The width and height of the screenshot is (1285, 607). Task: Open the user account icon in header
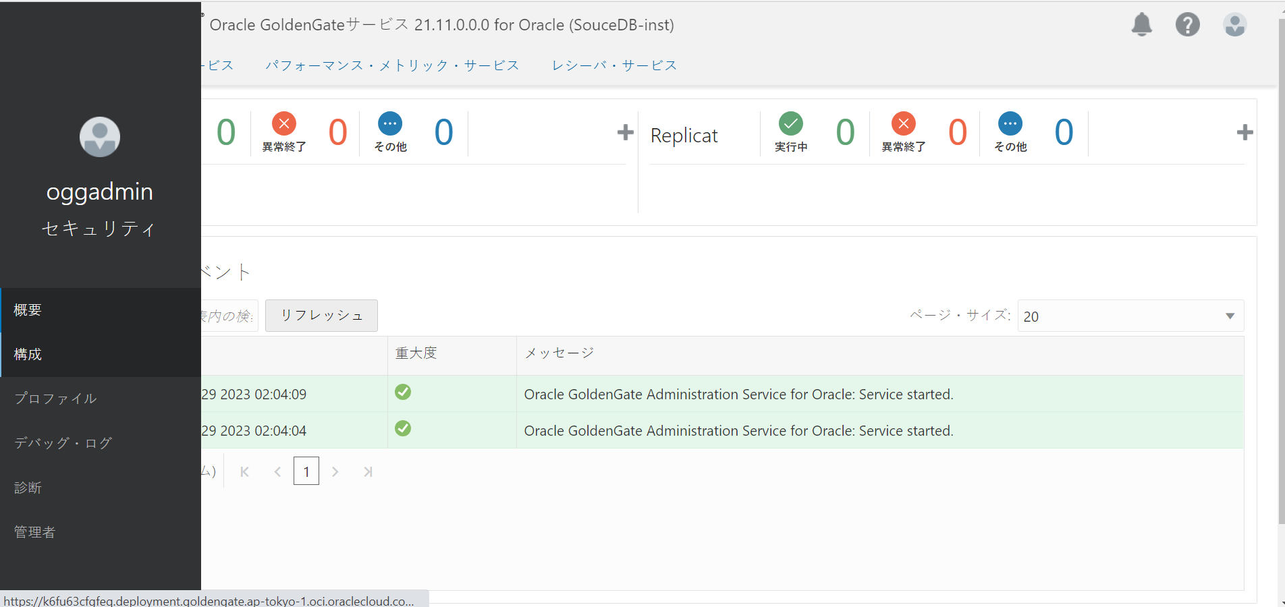click(1234, 25)
